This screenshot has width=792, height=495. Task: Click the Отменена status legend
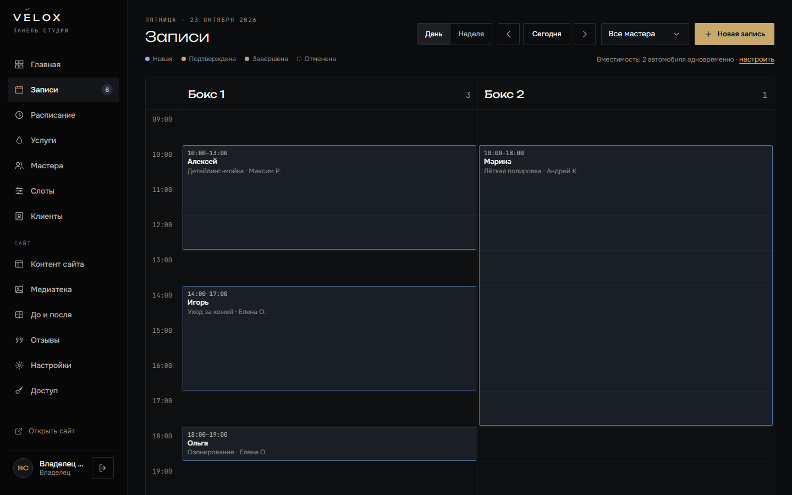click(x=316, y=59)
